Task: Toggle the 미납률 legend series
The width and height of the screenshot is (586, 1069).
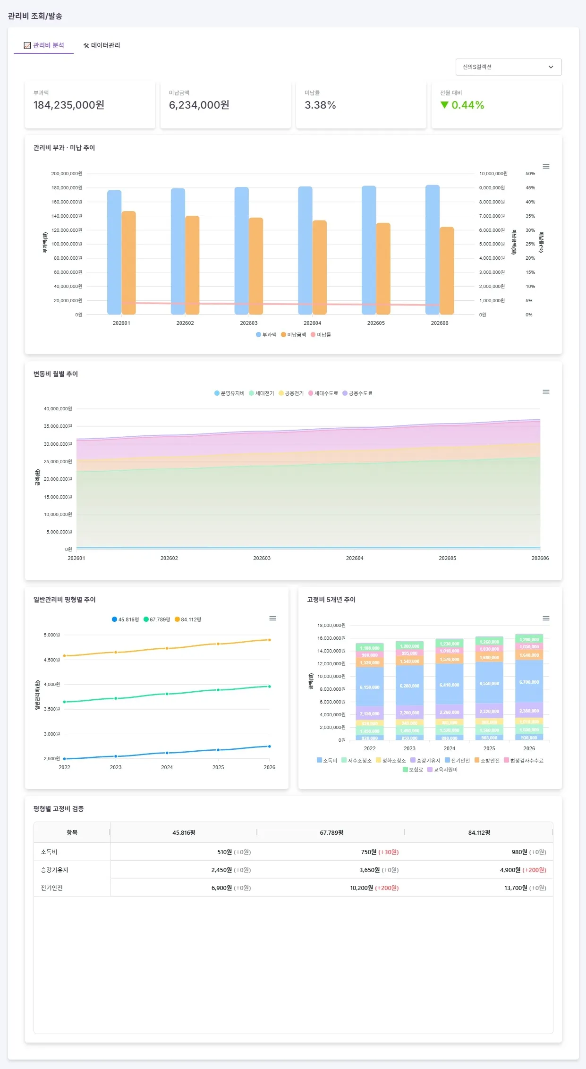Action: (x=321, y=335)
